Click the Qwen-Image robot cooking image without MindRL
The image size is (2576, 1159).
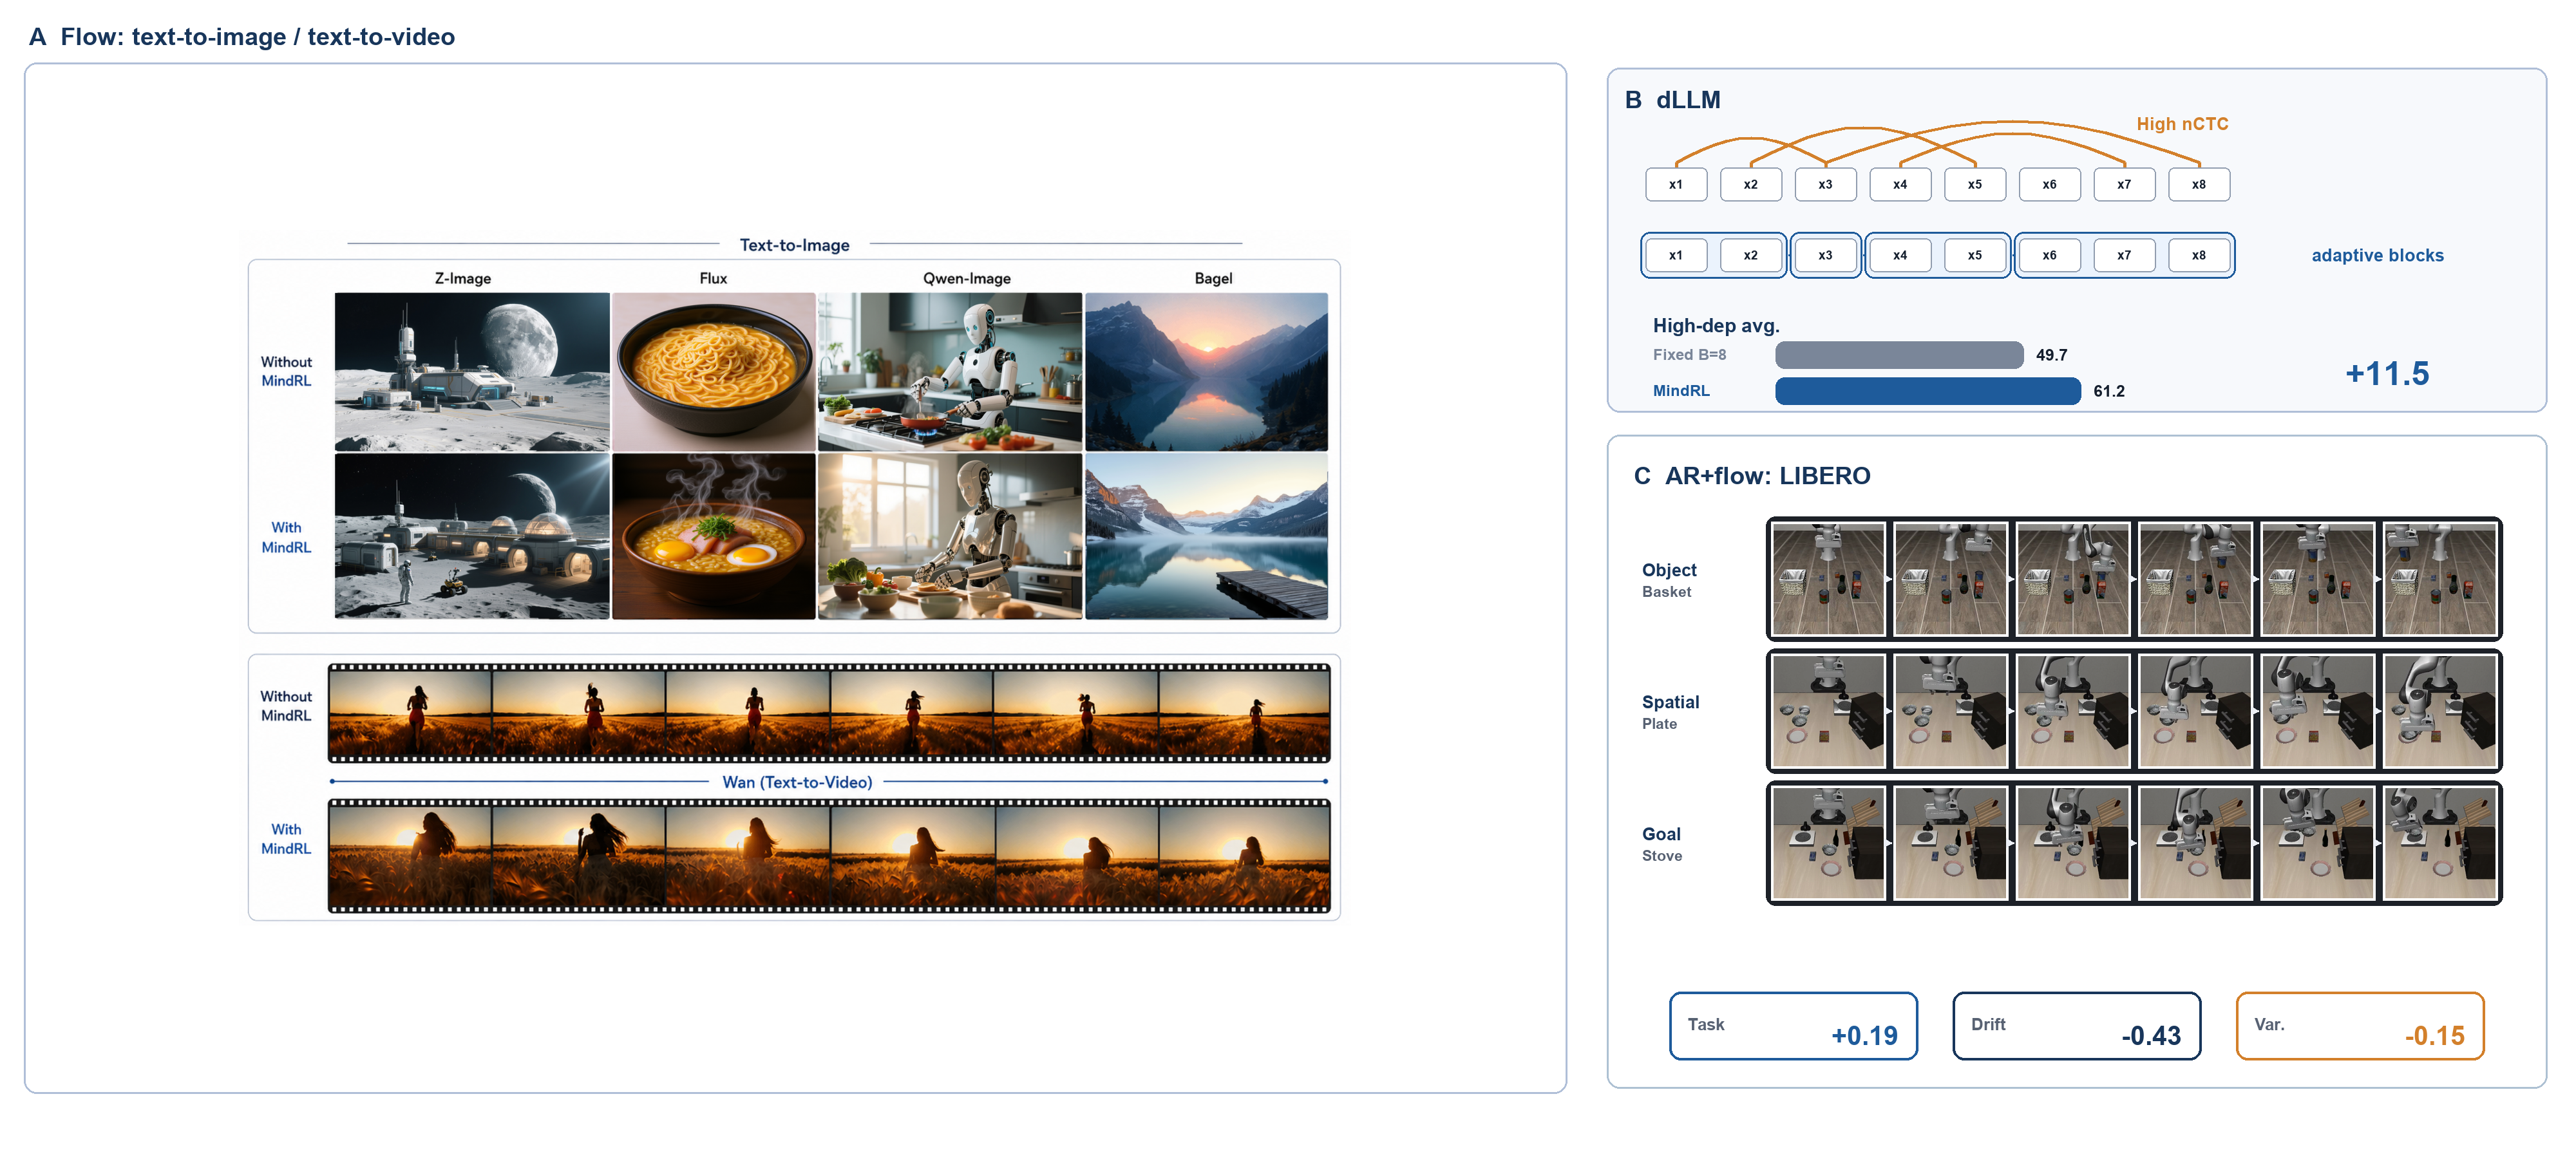949,372
